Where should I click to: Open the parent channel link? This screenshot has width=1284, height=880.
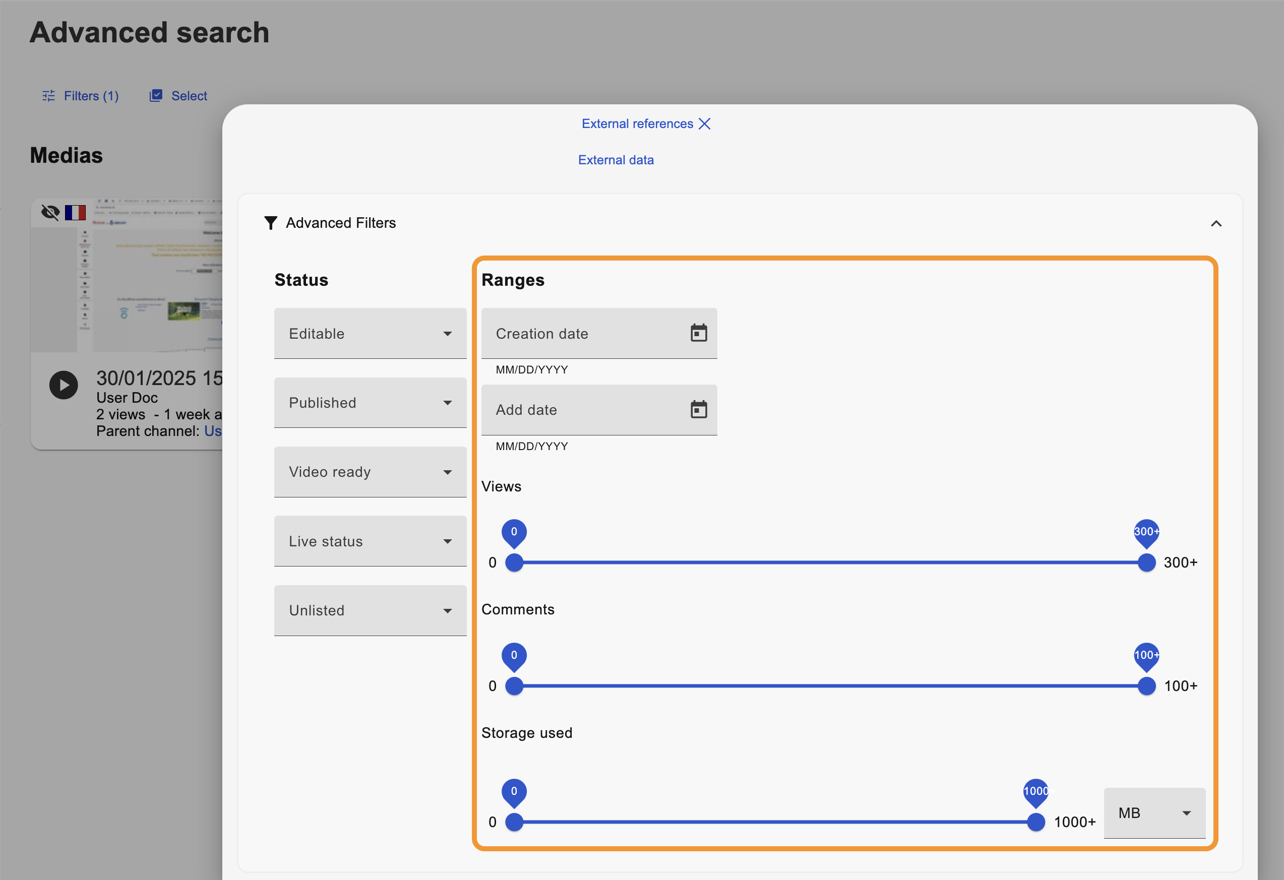pos(213,431)
